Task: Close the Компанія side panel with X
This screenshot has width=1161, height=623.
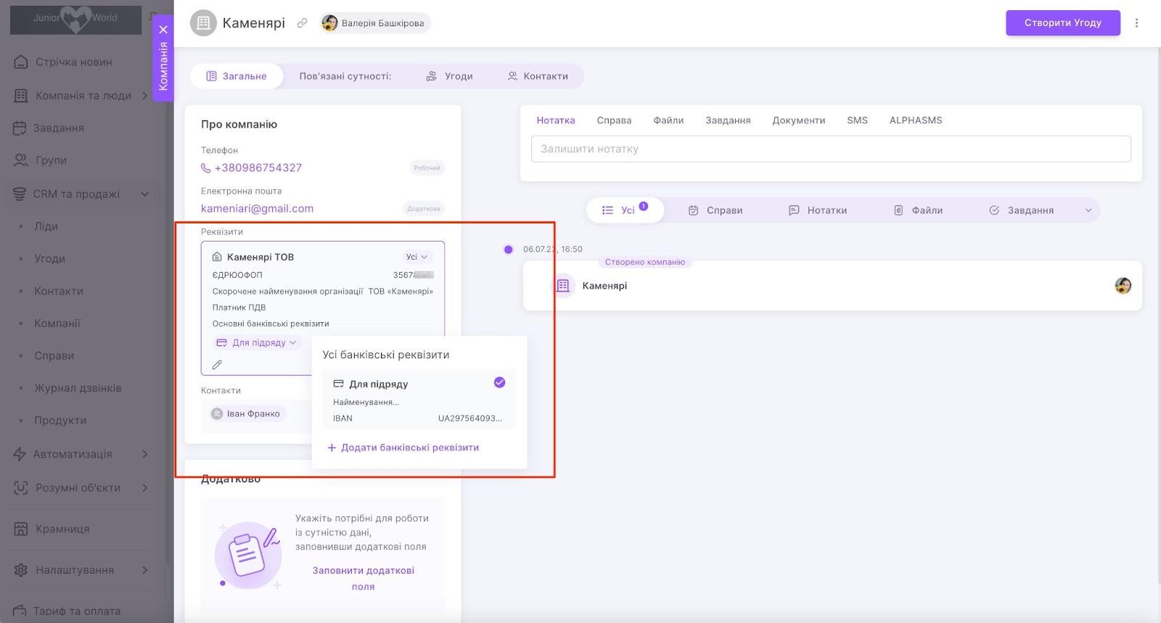Action: [163, 30]
